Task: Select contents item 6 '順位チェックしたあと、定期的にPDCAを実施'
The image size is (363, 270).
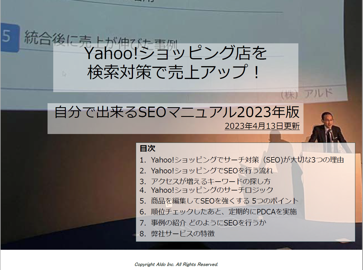Action: [218, 212]
